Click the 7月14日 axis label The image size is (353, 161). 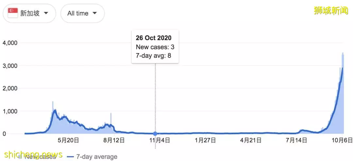[x=296, y=141]
